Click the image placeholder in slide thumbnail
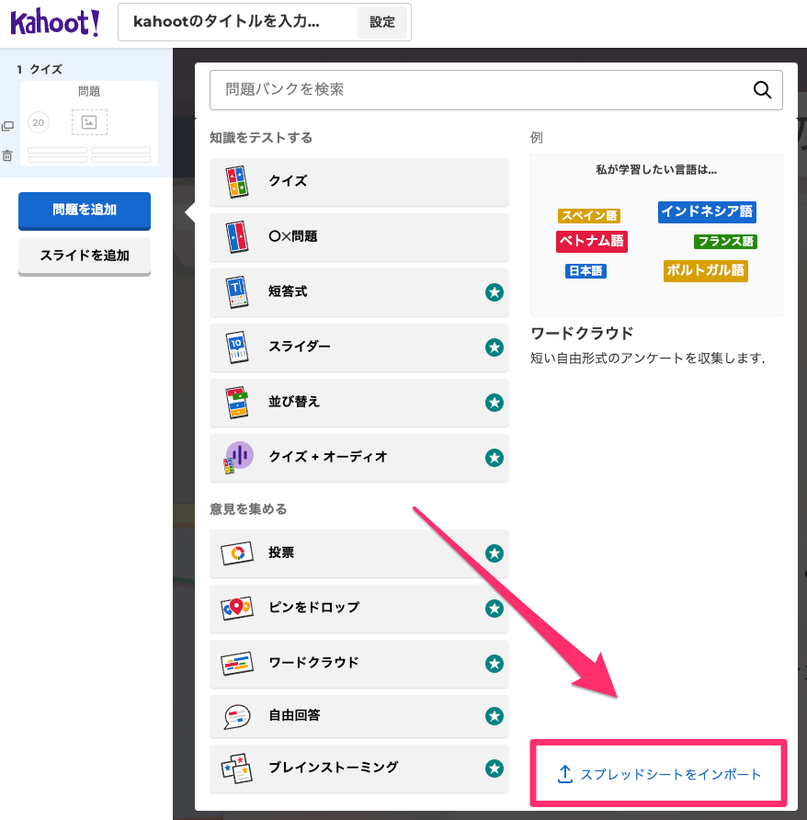Viewport: 807px width, 820px height. point(89,122)
